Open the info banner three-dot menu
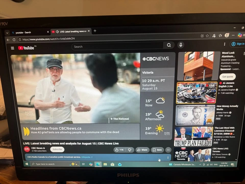This screenshot has width=245, height=184. click(168, 158)
